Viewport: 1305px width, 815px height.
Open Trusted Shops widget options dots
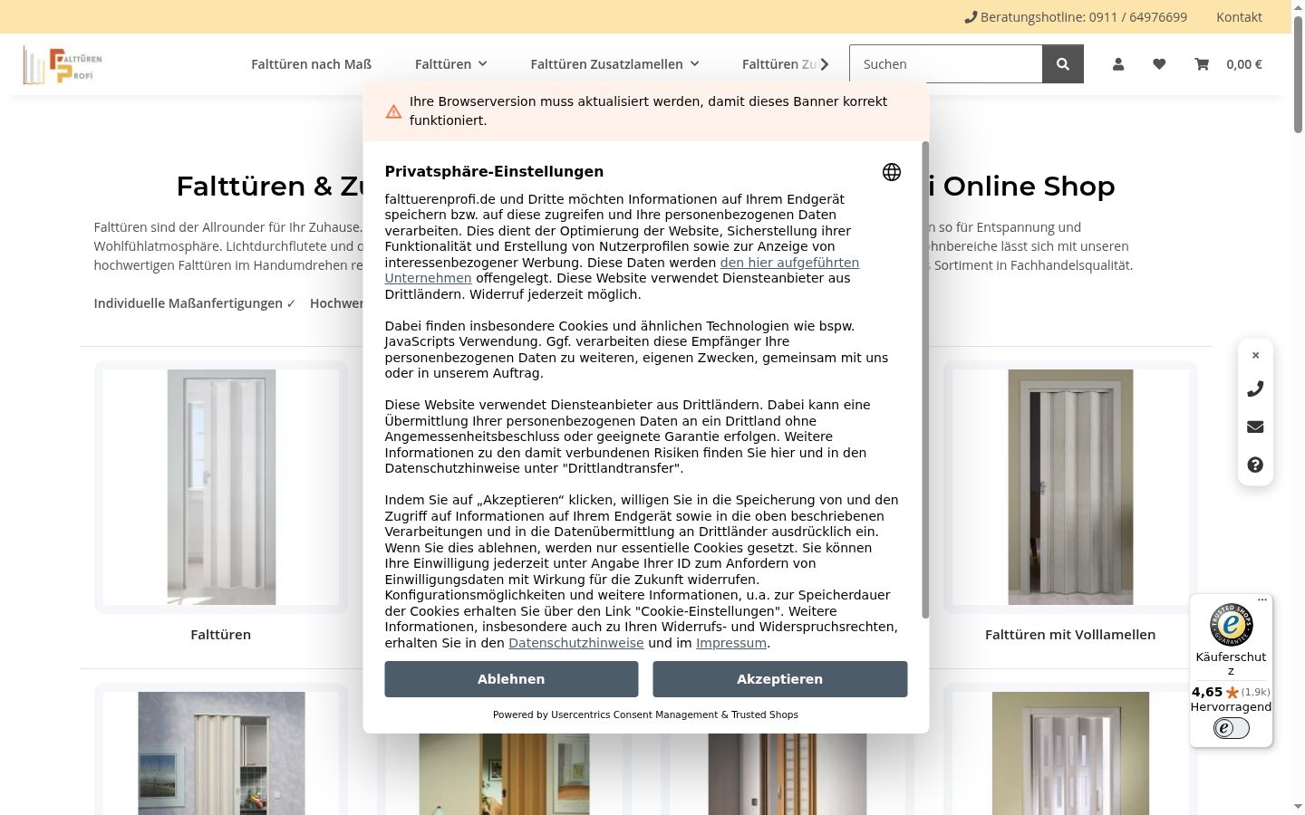tap(1262, 599)
